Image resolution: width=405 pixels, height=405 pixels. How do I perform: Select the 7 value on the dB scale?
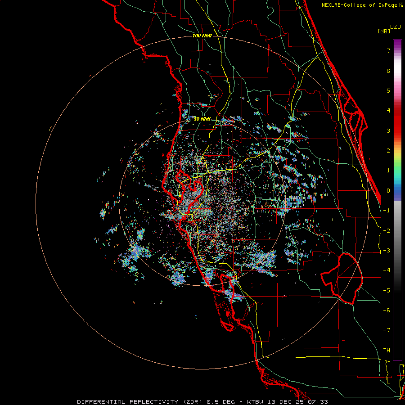point(388,50)
